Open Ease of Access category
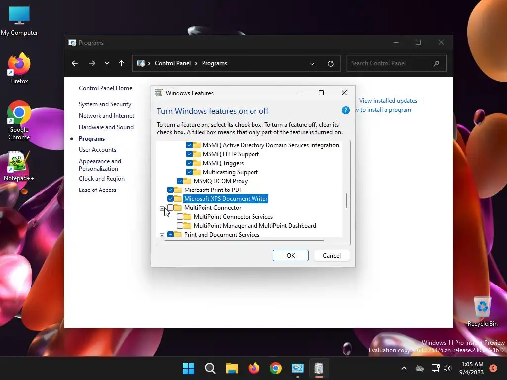Image resolution: width=507 pixels, height=380 pixels. (98, 190)
